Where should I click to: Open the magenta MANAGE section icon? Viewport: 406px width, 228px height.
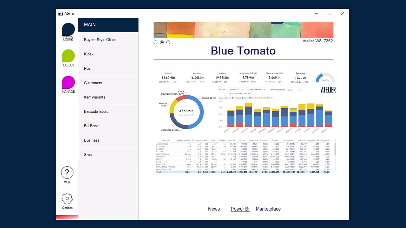coord(68,82)
